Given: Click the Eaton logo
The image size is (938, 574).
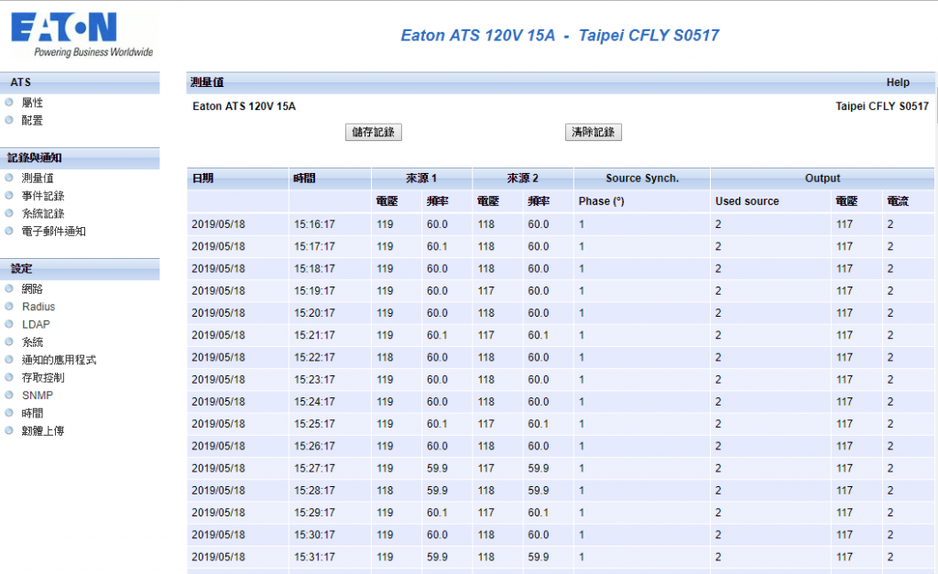Looking at the screenshot, I should coord(82,35).
